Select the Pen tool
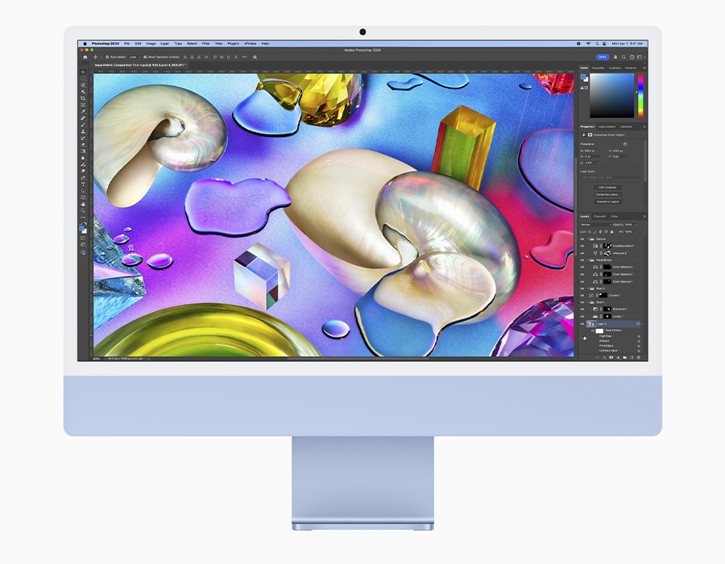 [x=83, y=177]
